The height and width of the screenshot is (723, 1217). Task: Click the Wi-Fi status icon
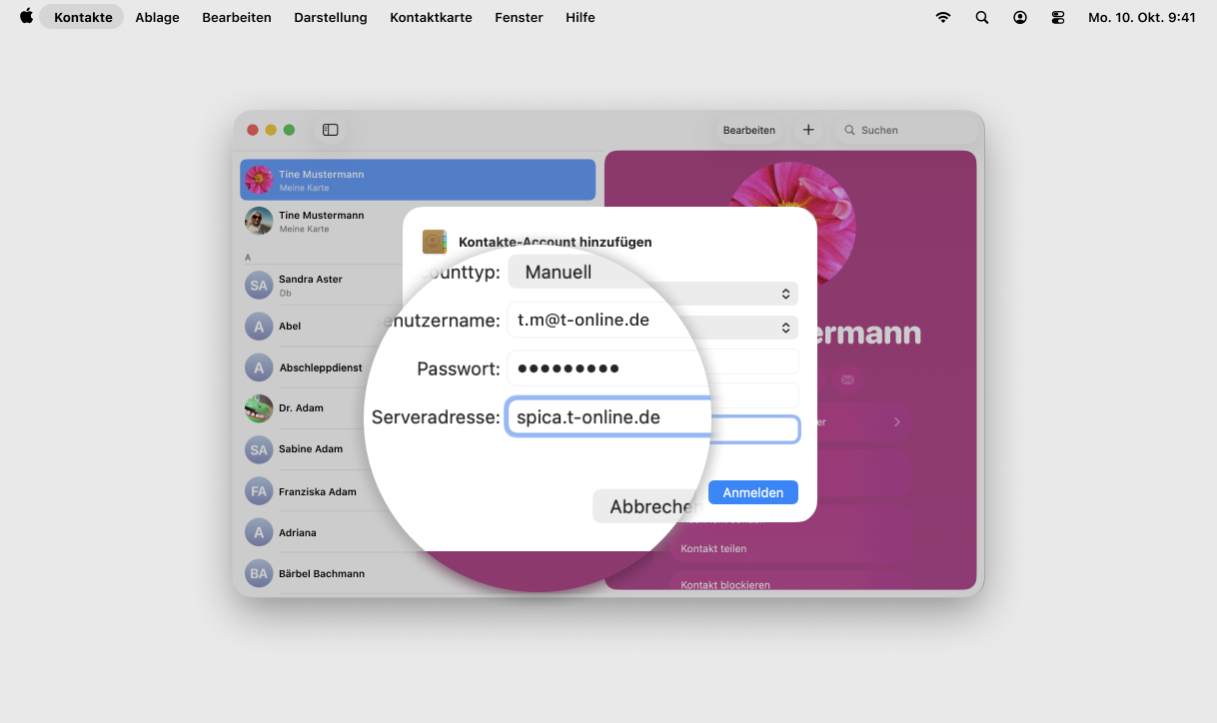942,17
